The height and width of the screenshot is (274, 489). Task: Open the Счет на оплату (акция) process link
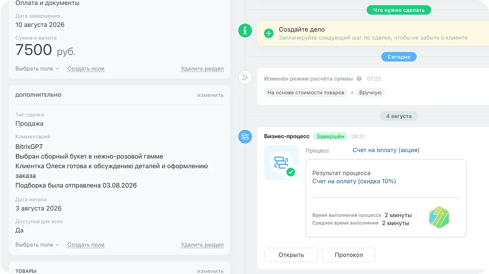pyautogui.click(x=386, y=150)
